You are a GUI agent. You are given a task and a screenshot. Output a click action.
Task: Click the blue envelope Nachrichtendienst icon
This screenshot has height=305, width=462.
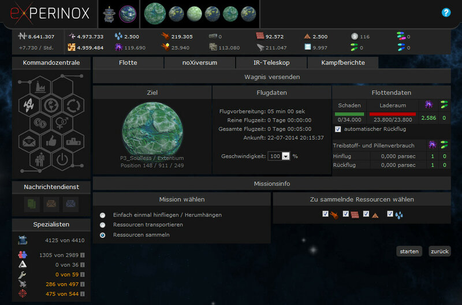70,204
